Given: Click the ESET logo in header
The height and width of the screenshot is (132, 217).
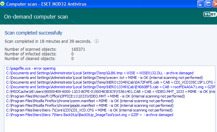Looking at the screenshot, I should (210, 14).
